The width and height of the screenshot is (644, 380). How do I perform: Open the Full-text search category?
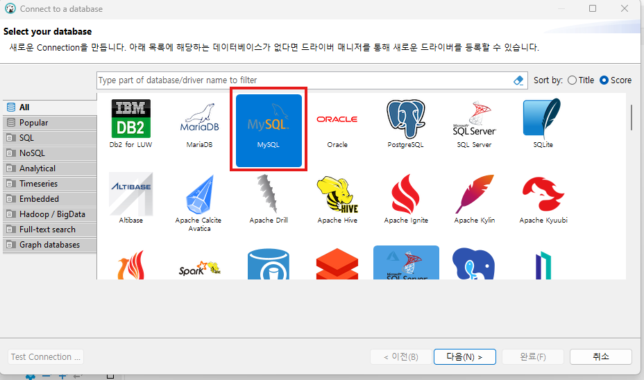(50, 230)
